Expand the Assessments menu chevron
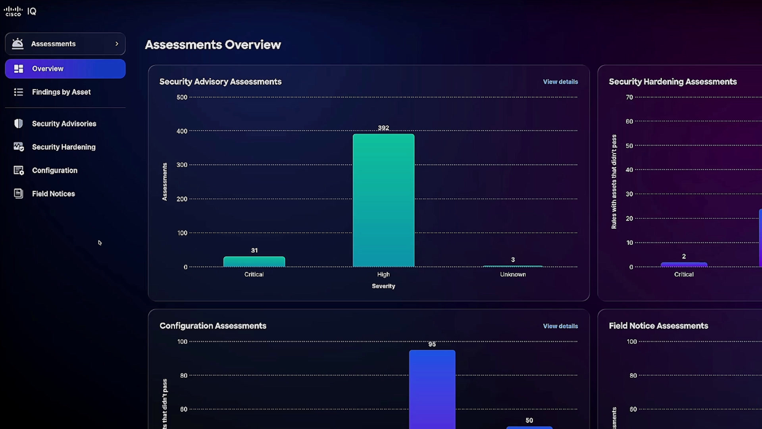 [x=117, y=44]
